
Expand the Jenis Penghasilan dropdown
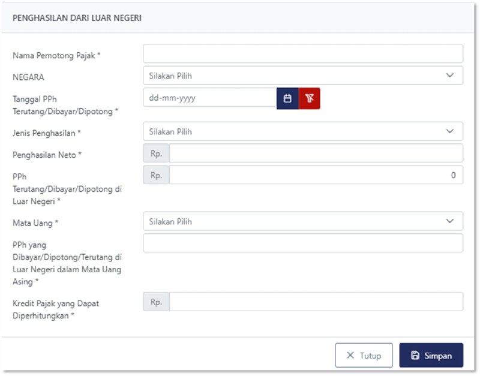pos(302,131)
